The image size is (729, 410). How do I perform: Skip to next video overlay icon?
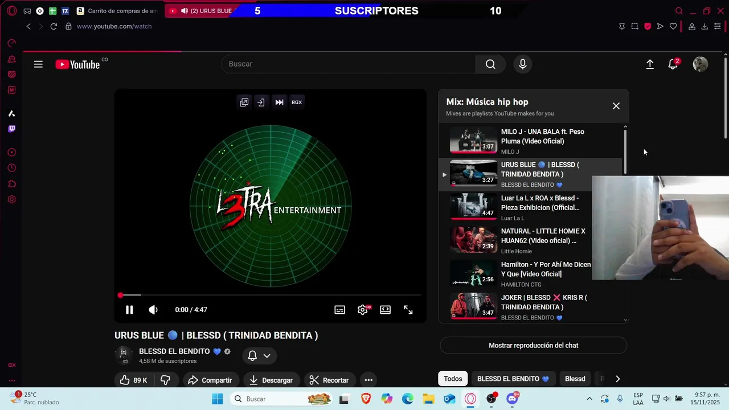pyautogui.click(x=279, y=102)
